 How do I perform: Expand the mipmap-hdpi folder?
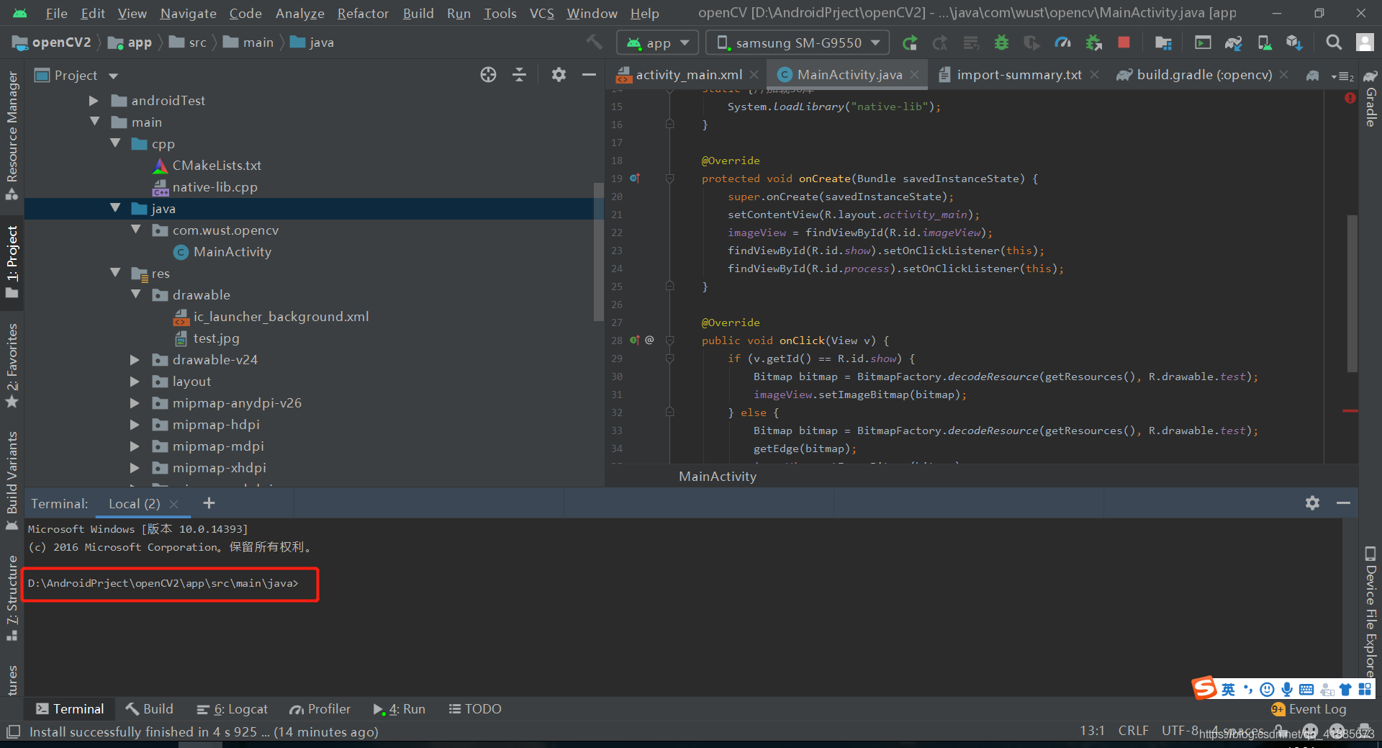point(135,424)
